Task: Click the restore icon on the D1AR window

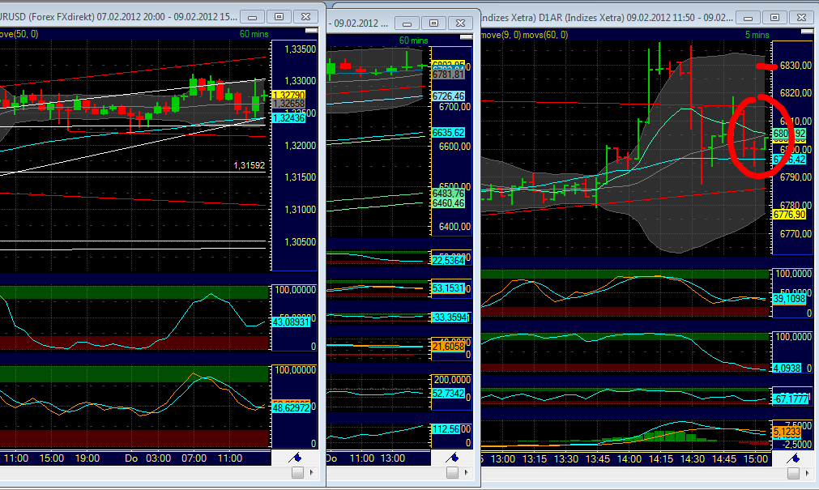Action: (x=774, y=16)
